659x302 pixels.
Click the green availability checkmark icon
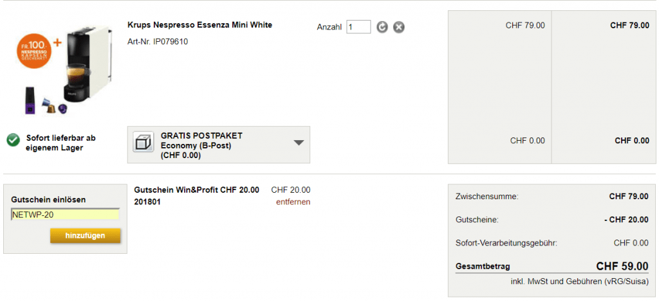pyautogui.click(x=13, y=141)
